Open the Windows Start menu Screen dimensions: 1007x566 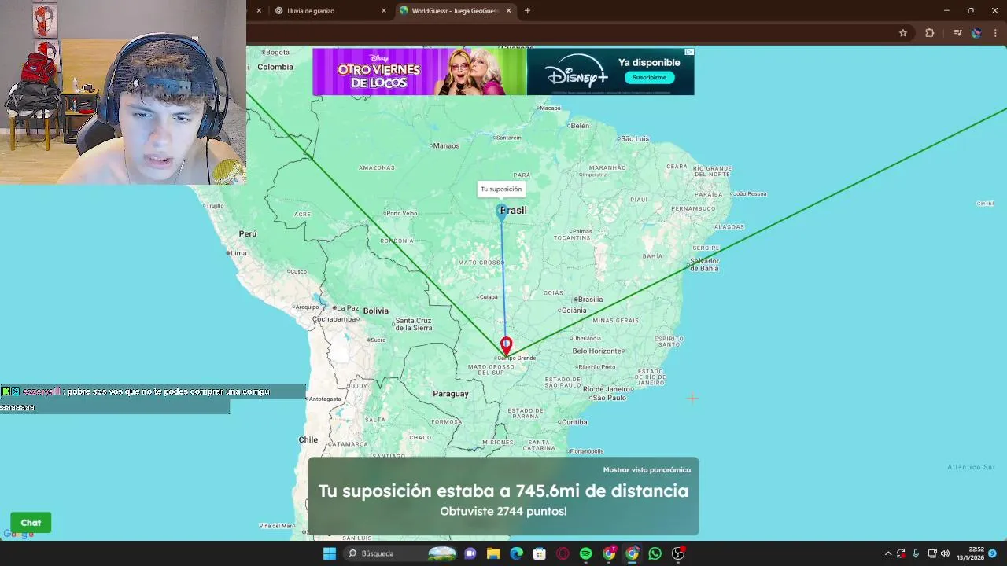coord(330,553)
